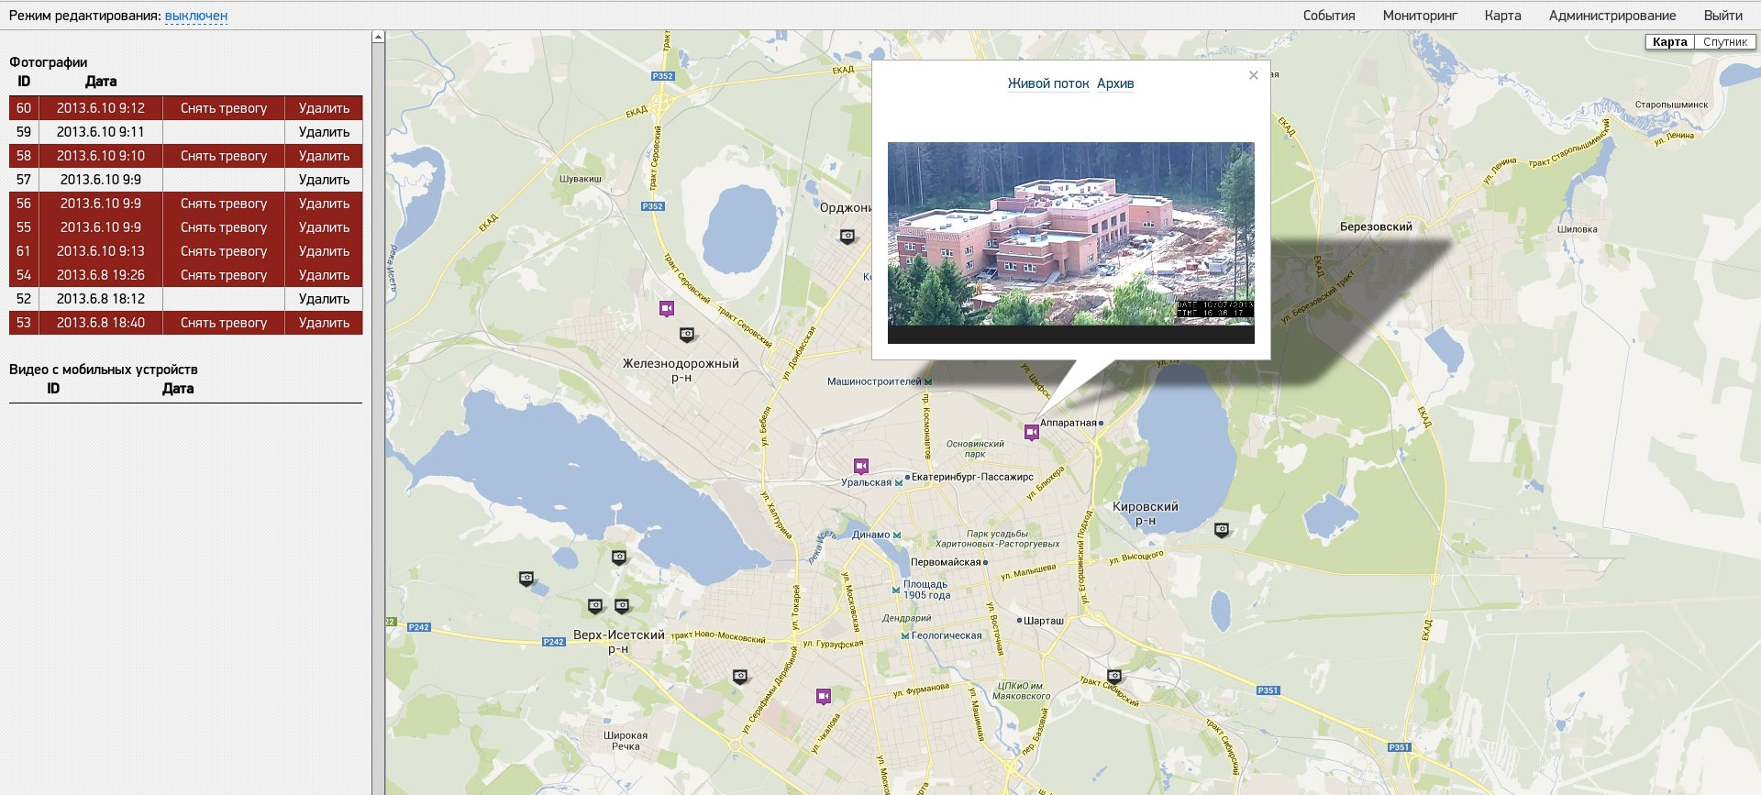Select the purple video camera marker near Уральская
Viewport: 1761px width, 795px height.
[860, 466]
